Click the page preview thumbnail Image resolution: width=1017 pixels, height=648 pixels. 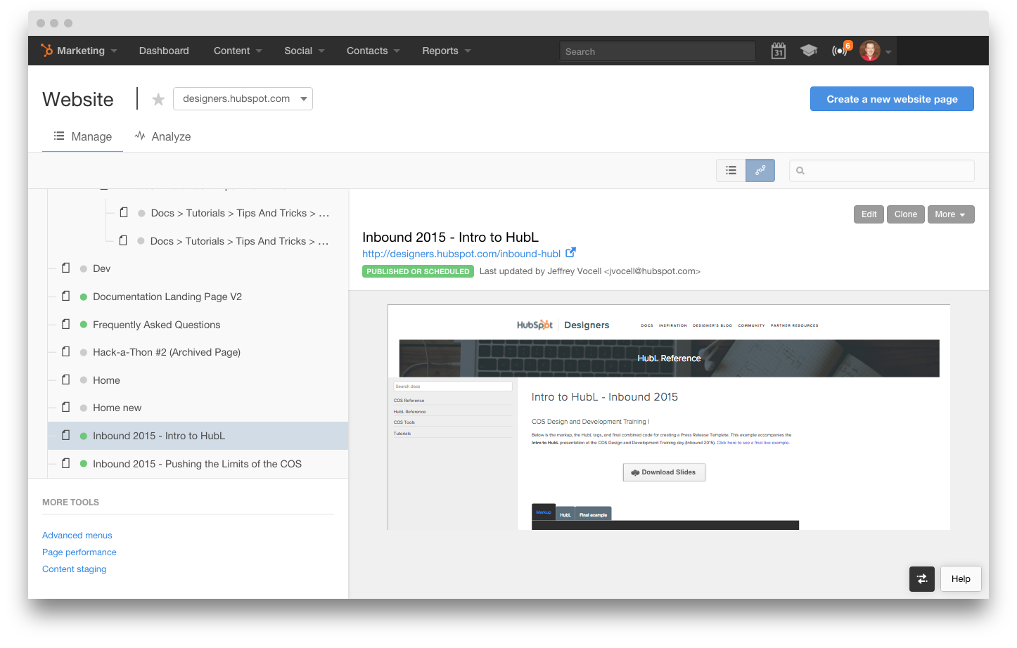coord(669,417)
